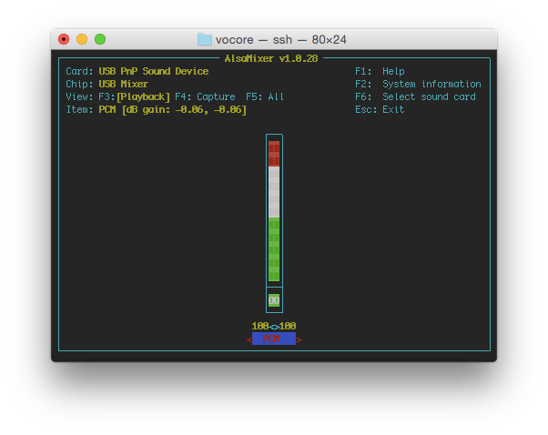Image resolution: width=548 pixels, height=435 pixels.
Task: Click the USB PnP Sound Device card name
Action: 153,71
